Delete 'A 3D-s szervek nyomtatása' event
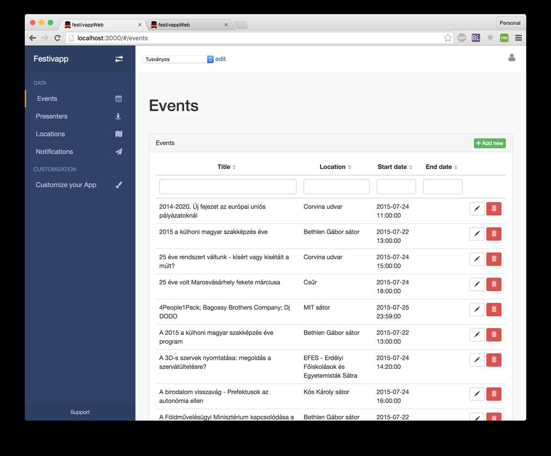 (494, 360)
